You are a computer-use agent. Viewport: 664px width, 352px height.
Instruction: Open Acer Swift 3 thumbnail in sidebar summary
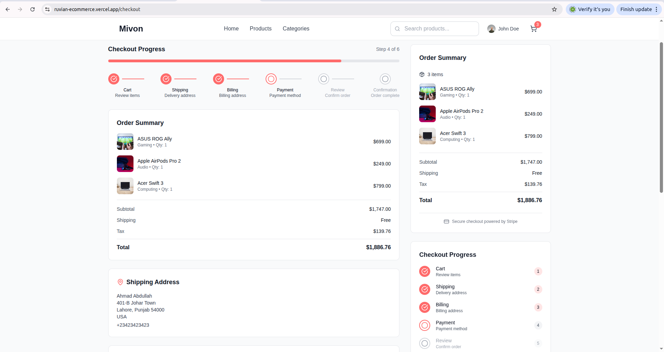pos(427,136)
